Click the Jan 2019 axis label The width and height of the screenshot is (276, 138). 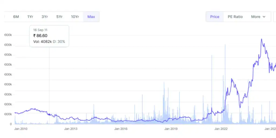point(171,129)
